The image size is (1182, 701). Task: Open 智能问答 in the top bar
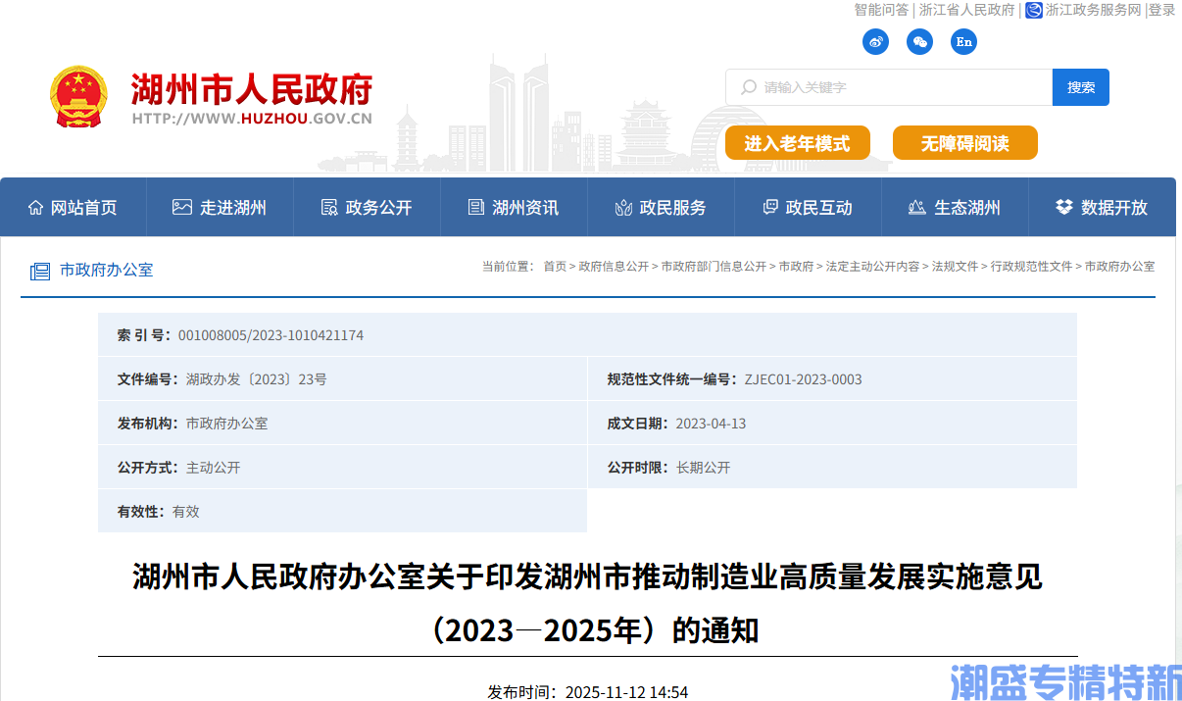pos(879,11)
